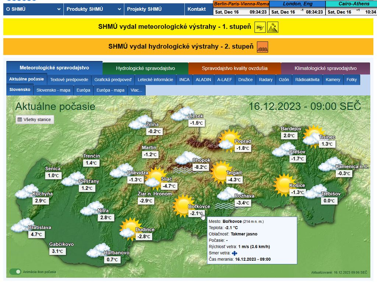
Task: Click the sunny icon at Košice
Action: click(284, 184)
